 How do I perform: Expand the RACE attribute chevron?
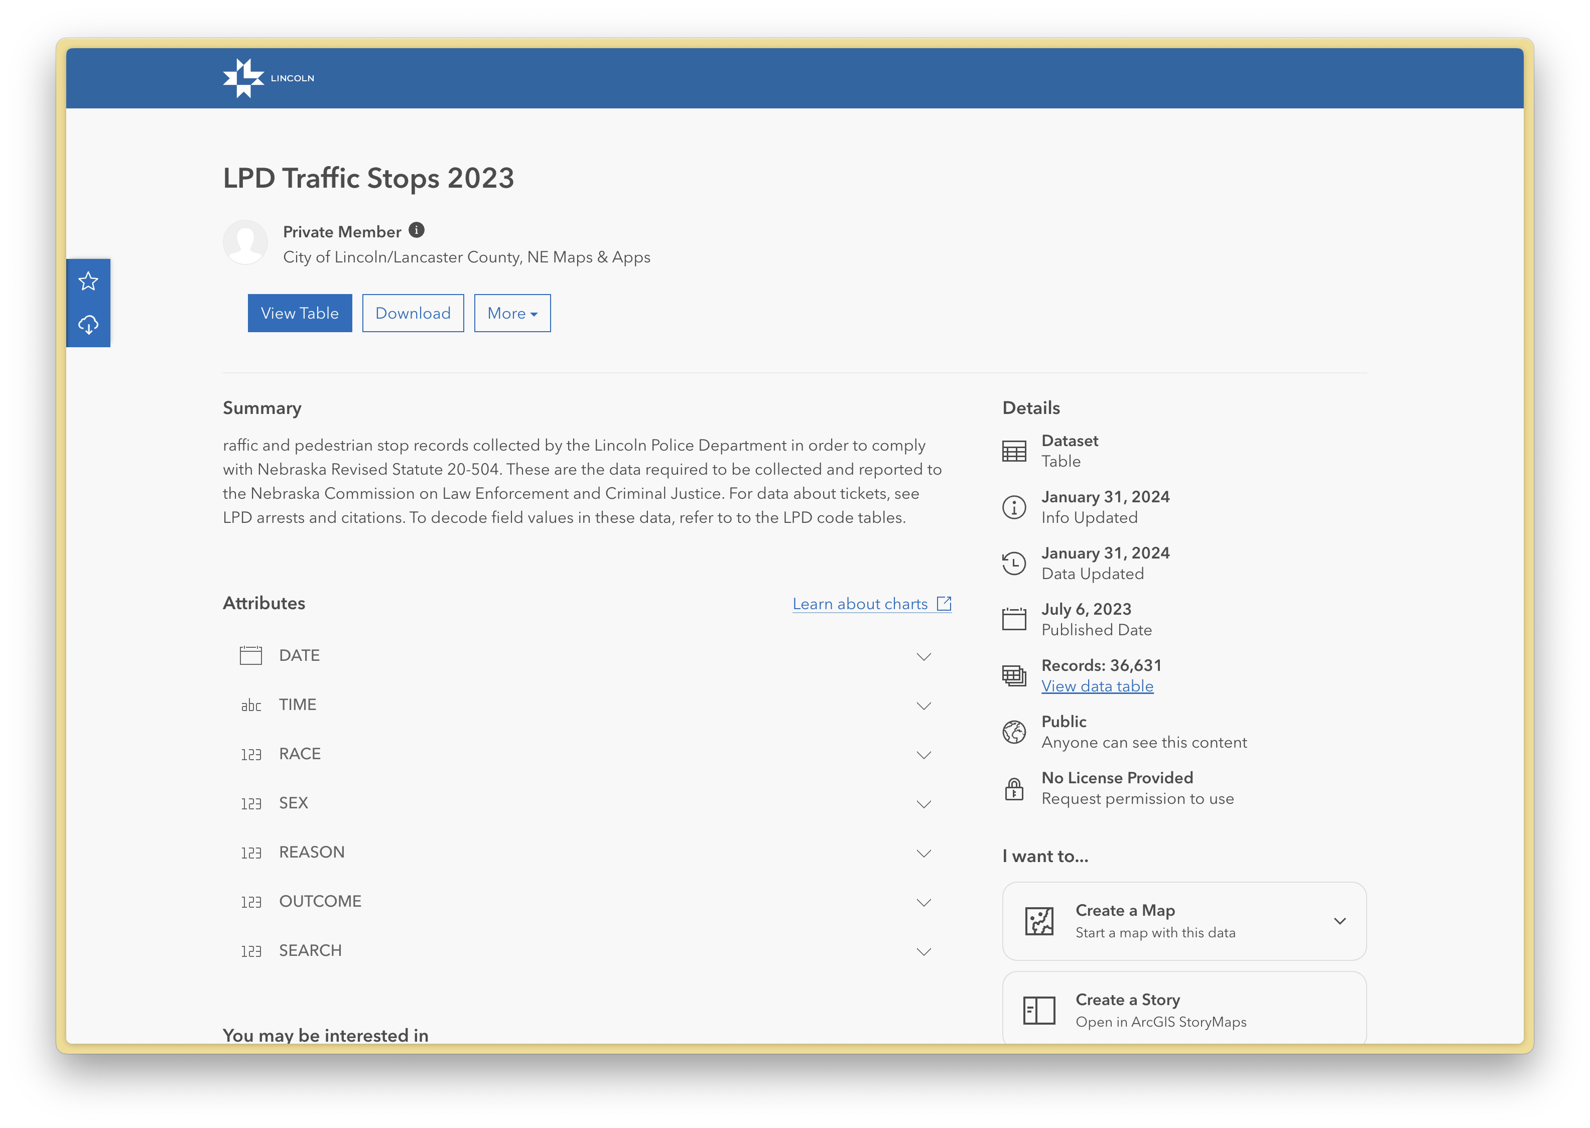[x=923, y=755]
